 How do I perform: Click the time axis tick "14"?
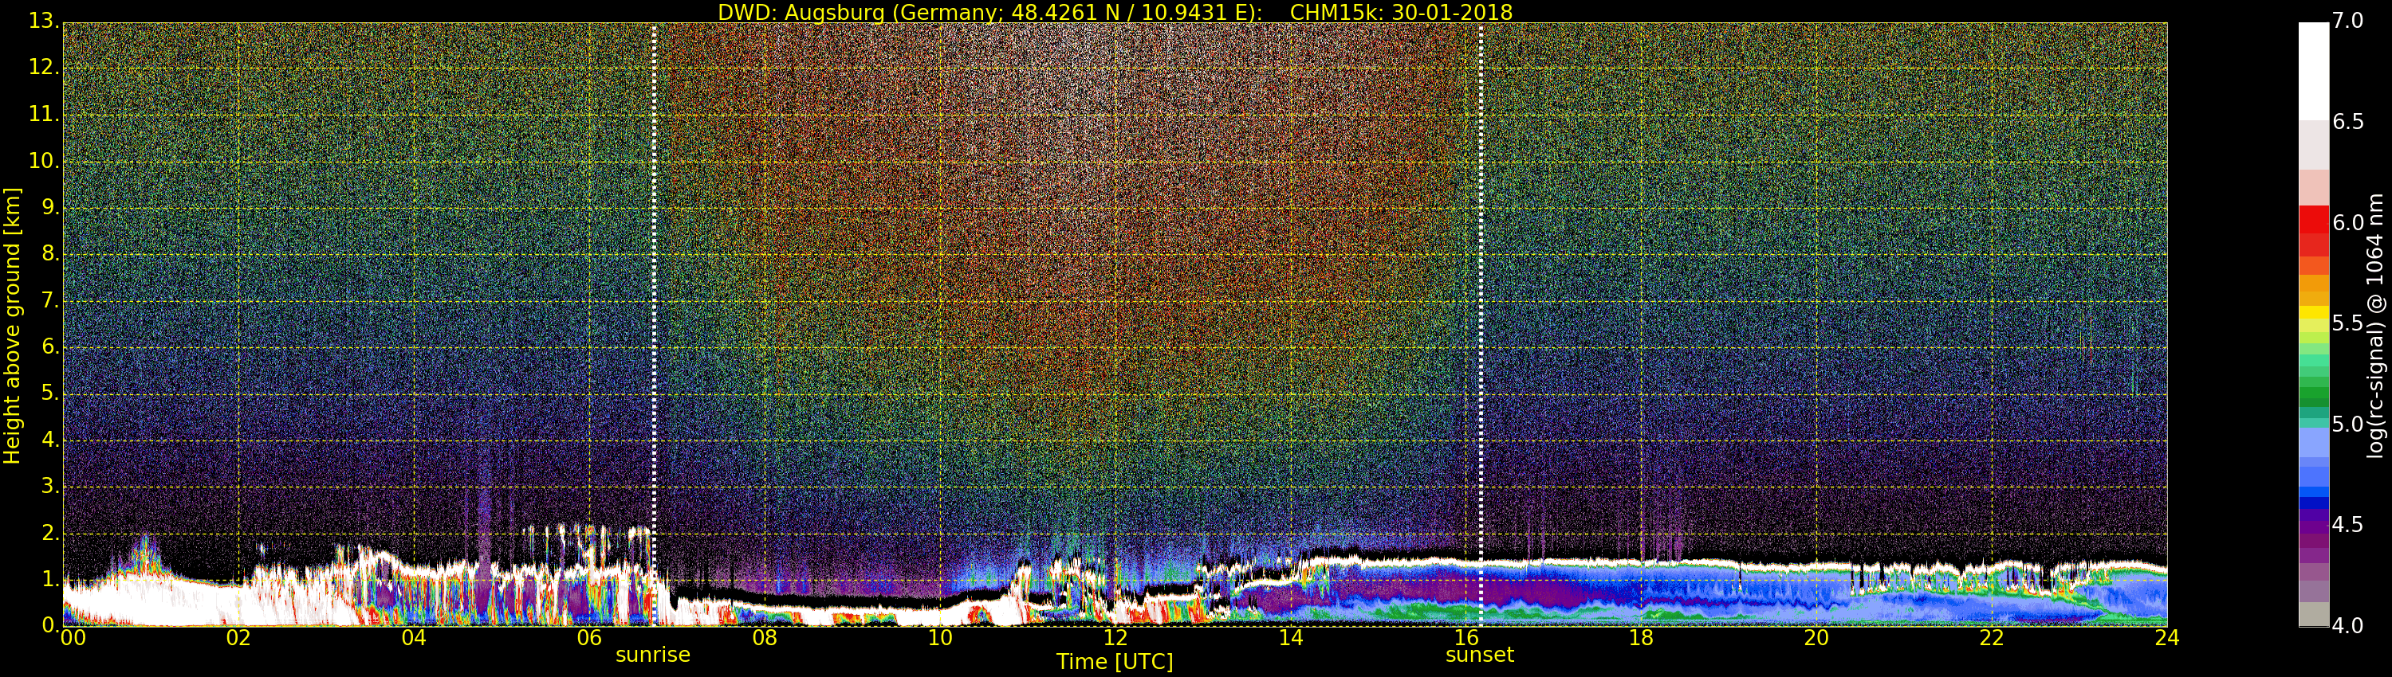[x=1291, y=638]
